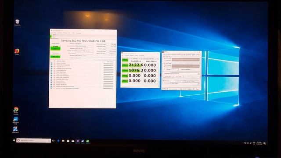
Task: Click the Close button at CPU-Z bottom
Action: [197, 89]
